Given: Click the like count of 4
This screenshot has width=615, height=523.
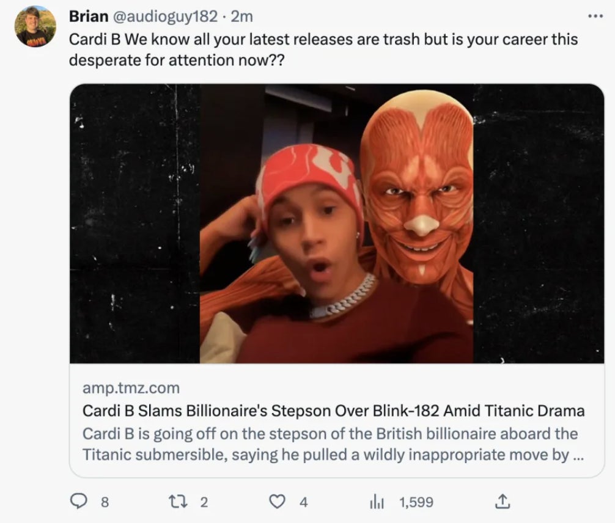Looking at the screenshot, I should click(303, 502).
